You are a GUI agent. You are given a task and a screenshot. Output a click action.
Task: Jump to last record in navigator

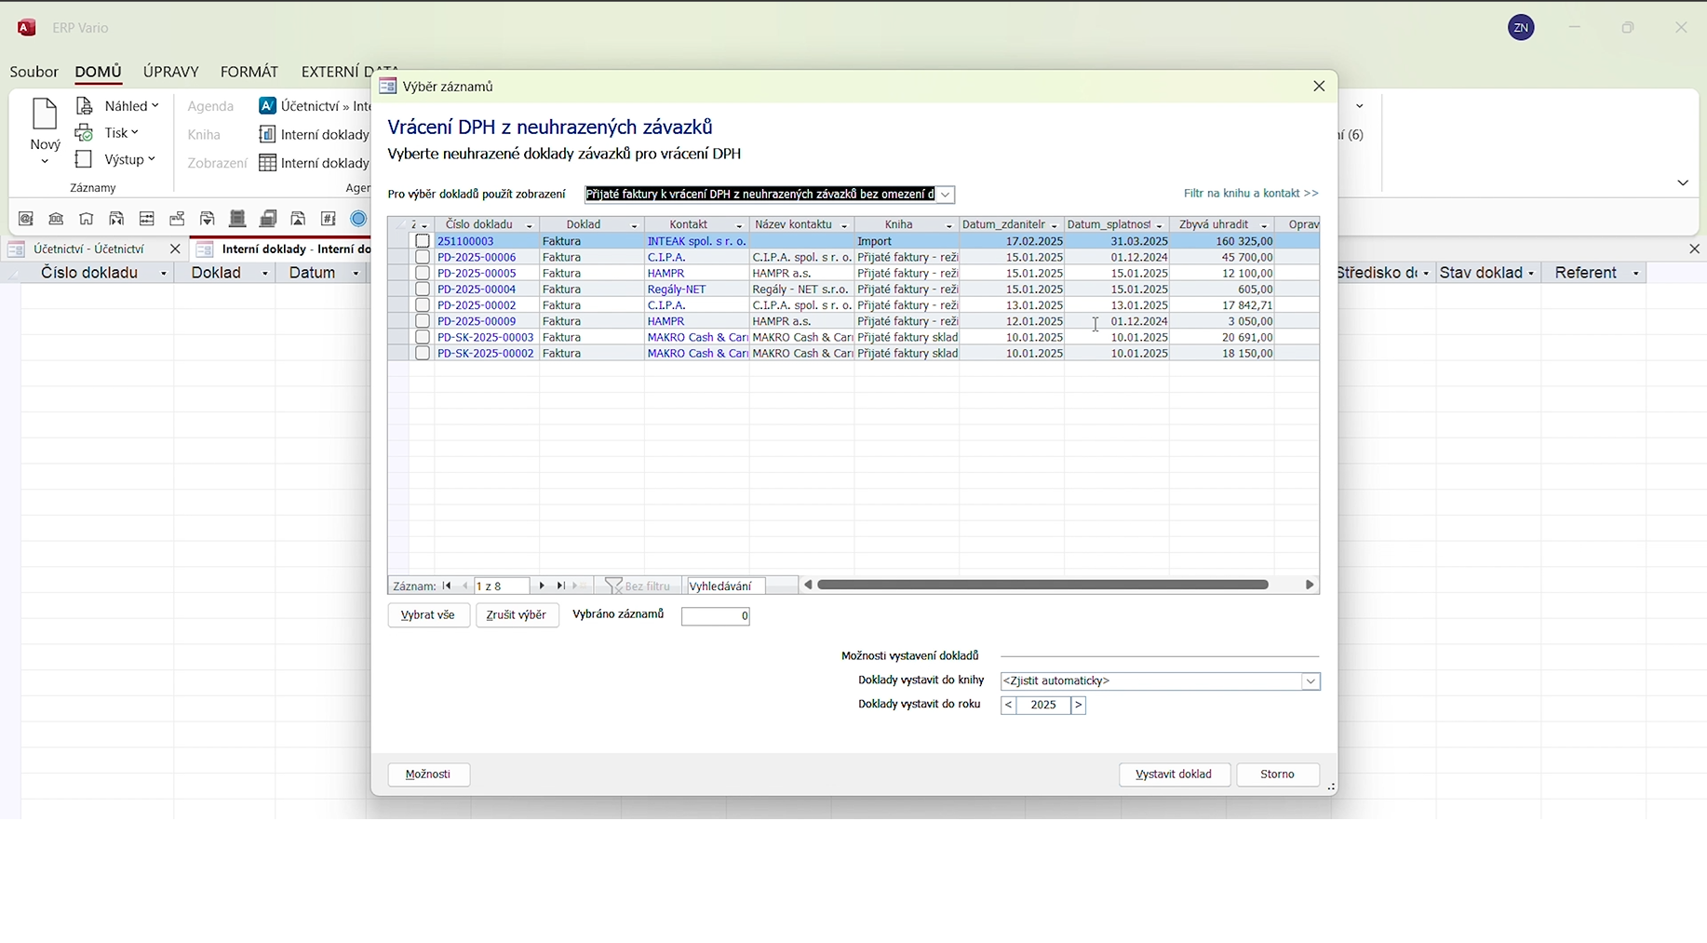tap(560, 586)
